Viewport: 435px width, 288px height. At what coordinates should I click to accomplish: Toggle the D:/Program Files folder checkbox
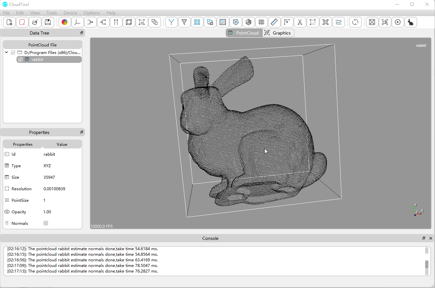13,53
